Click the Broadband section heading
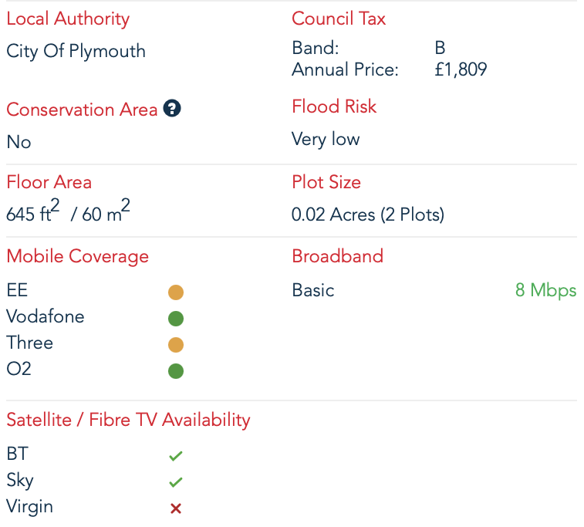 [337, 256]
